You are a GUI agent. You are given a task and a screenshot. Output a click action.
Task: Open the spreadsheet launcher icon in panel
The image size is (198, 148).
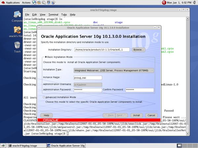(53, 2)
